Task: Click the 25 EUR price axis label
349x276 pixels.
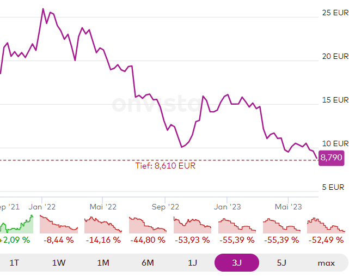Action: point(335,13)
